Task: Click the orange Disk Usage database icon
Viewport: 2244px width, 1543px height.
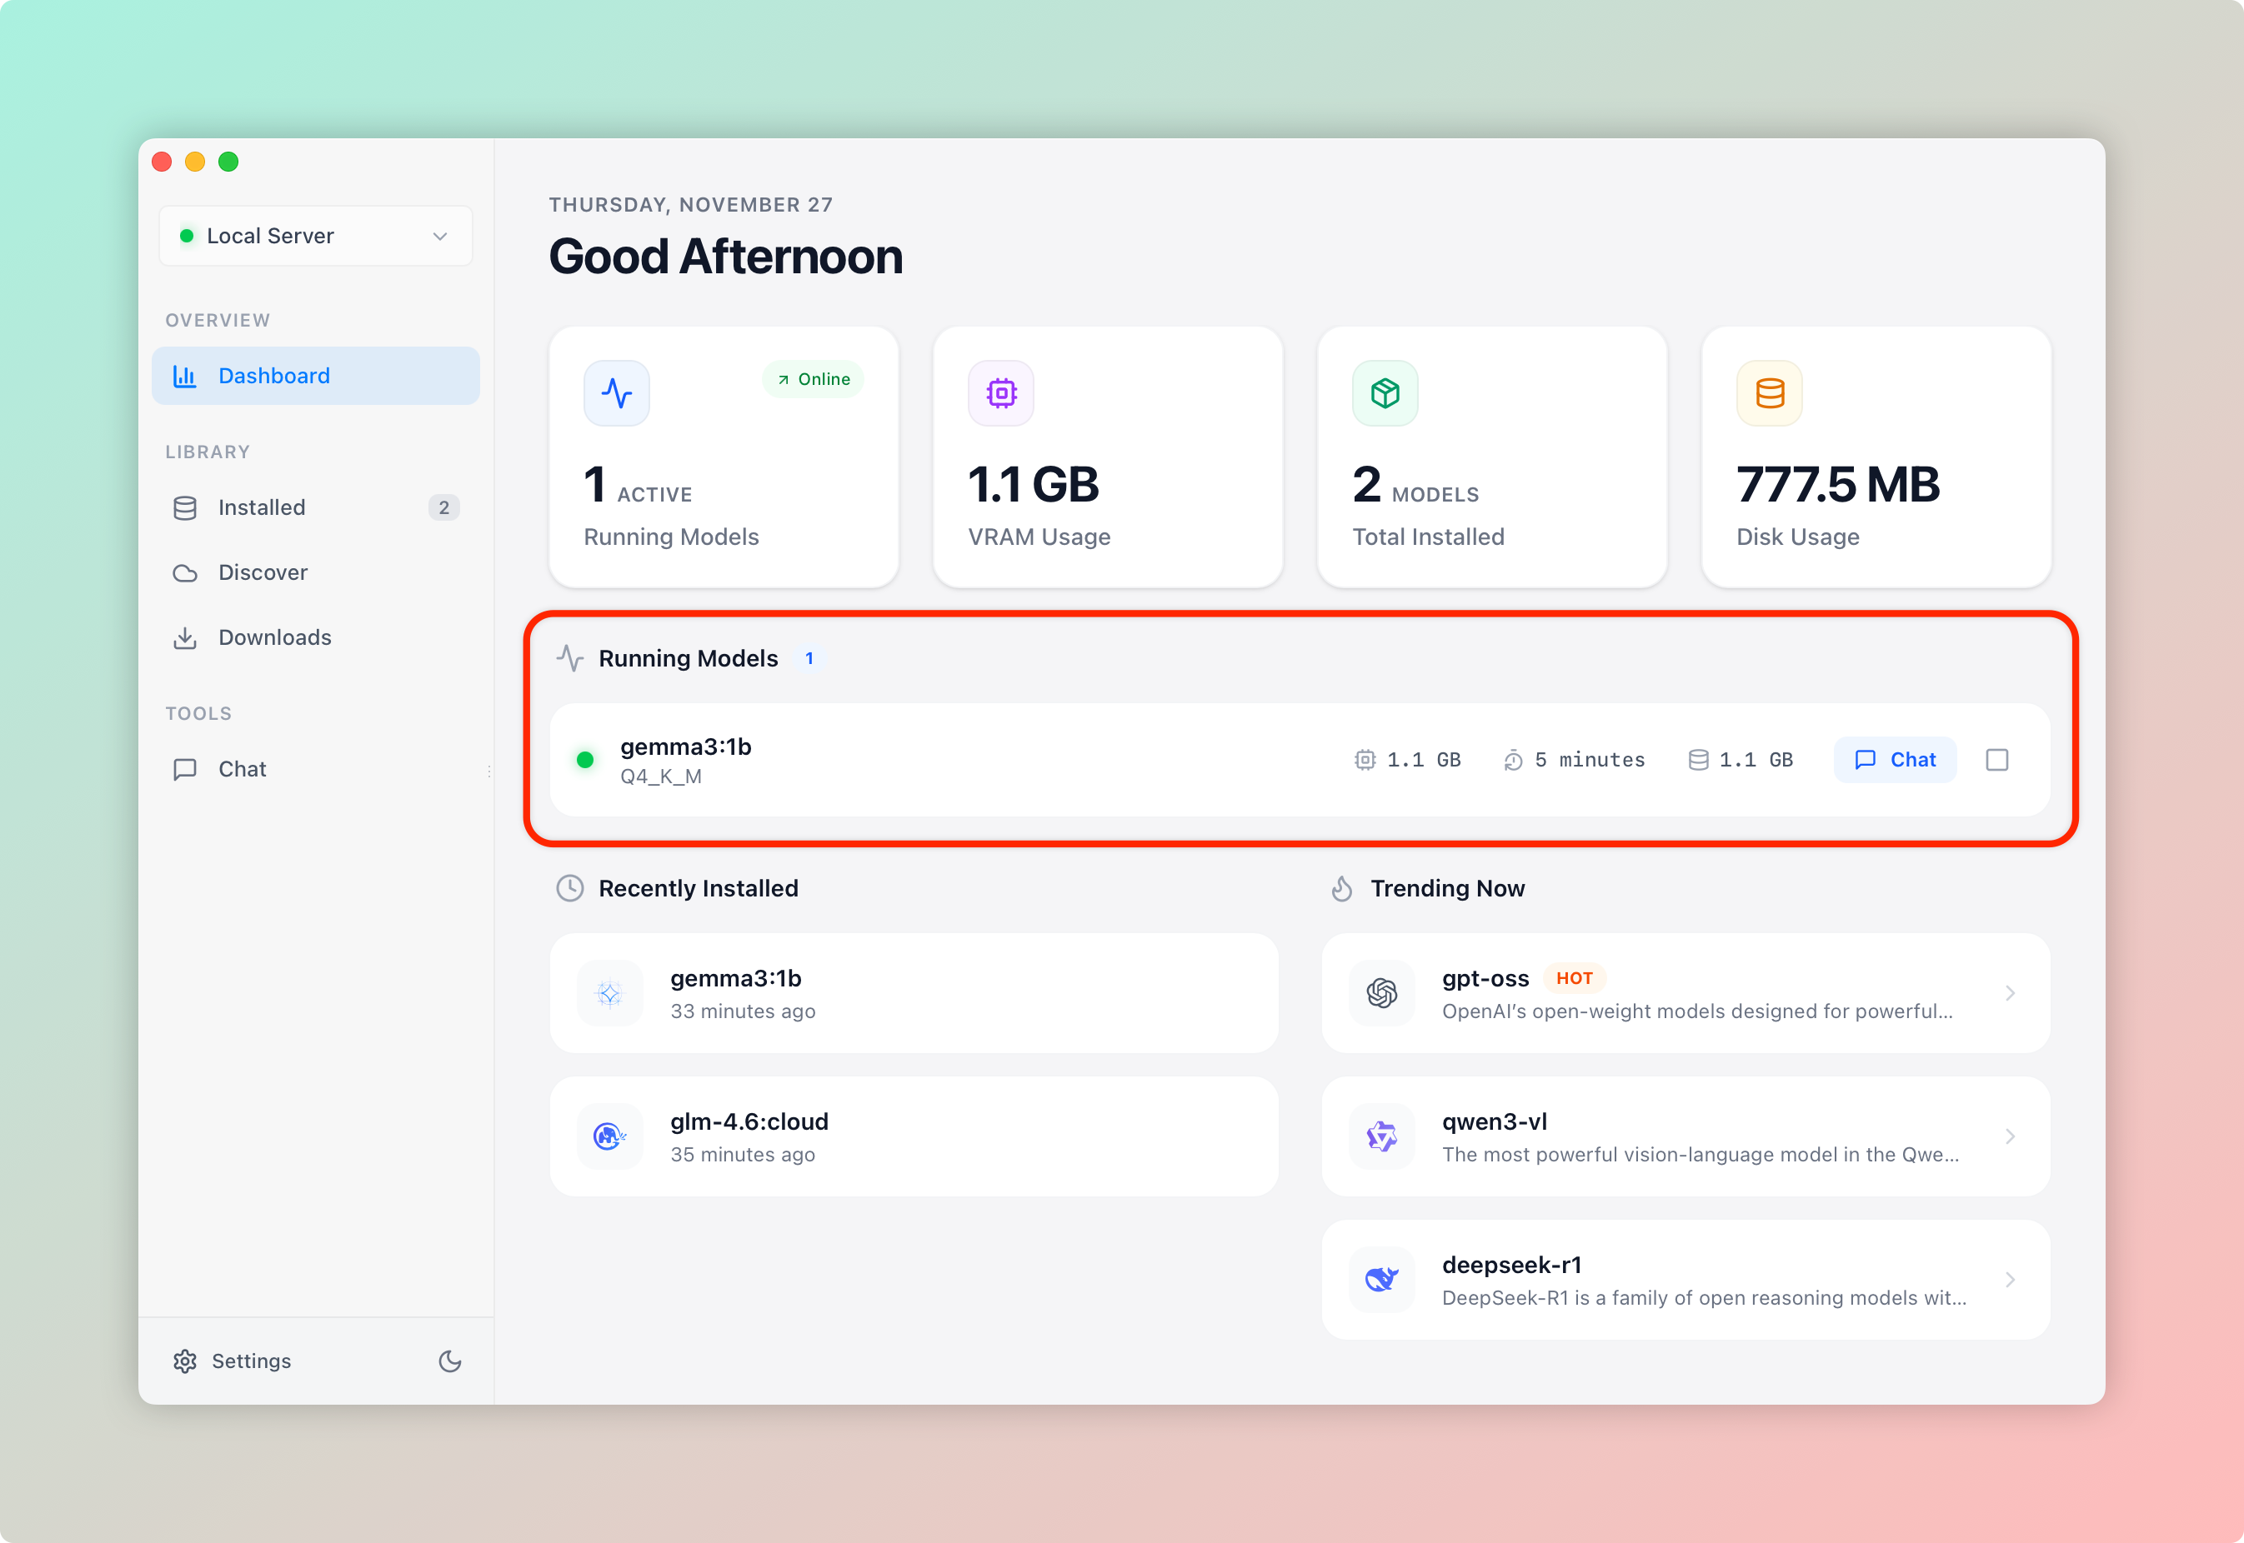Action: 1769,393
